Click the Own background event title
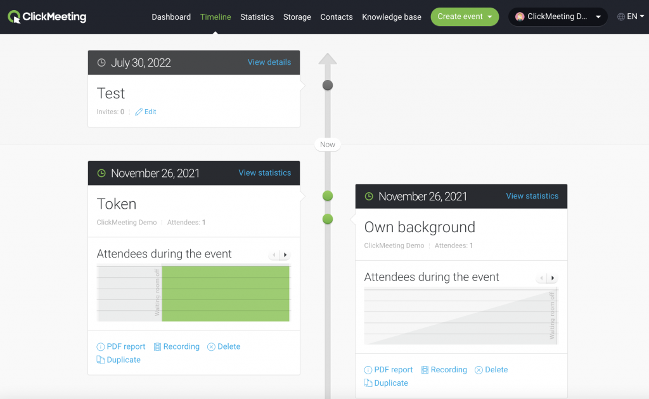Viewport: 649px width, 399px height. point(420,227)
